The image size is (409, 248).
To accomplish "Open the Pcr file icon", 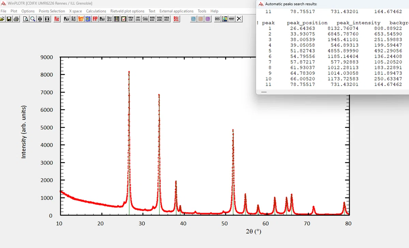I will pos(66,19).
